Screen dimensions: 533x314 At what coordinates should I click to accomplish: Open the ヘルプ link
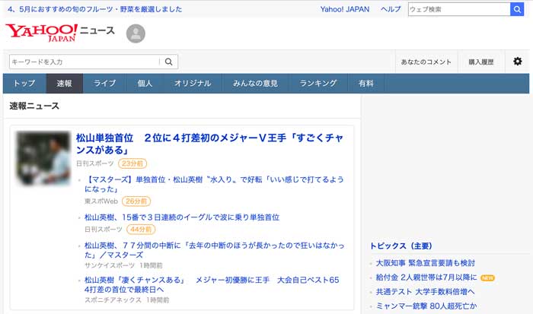(391, 9)
